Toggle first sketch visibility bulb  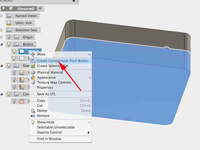[x=14, y=73]
